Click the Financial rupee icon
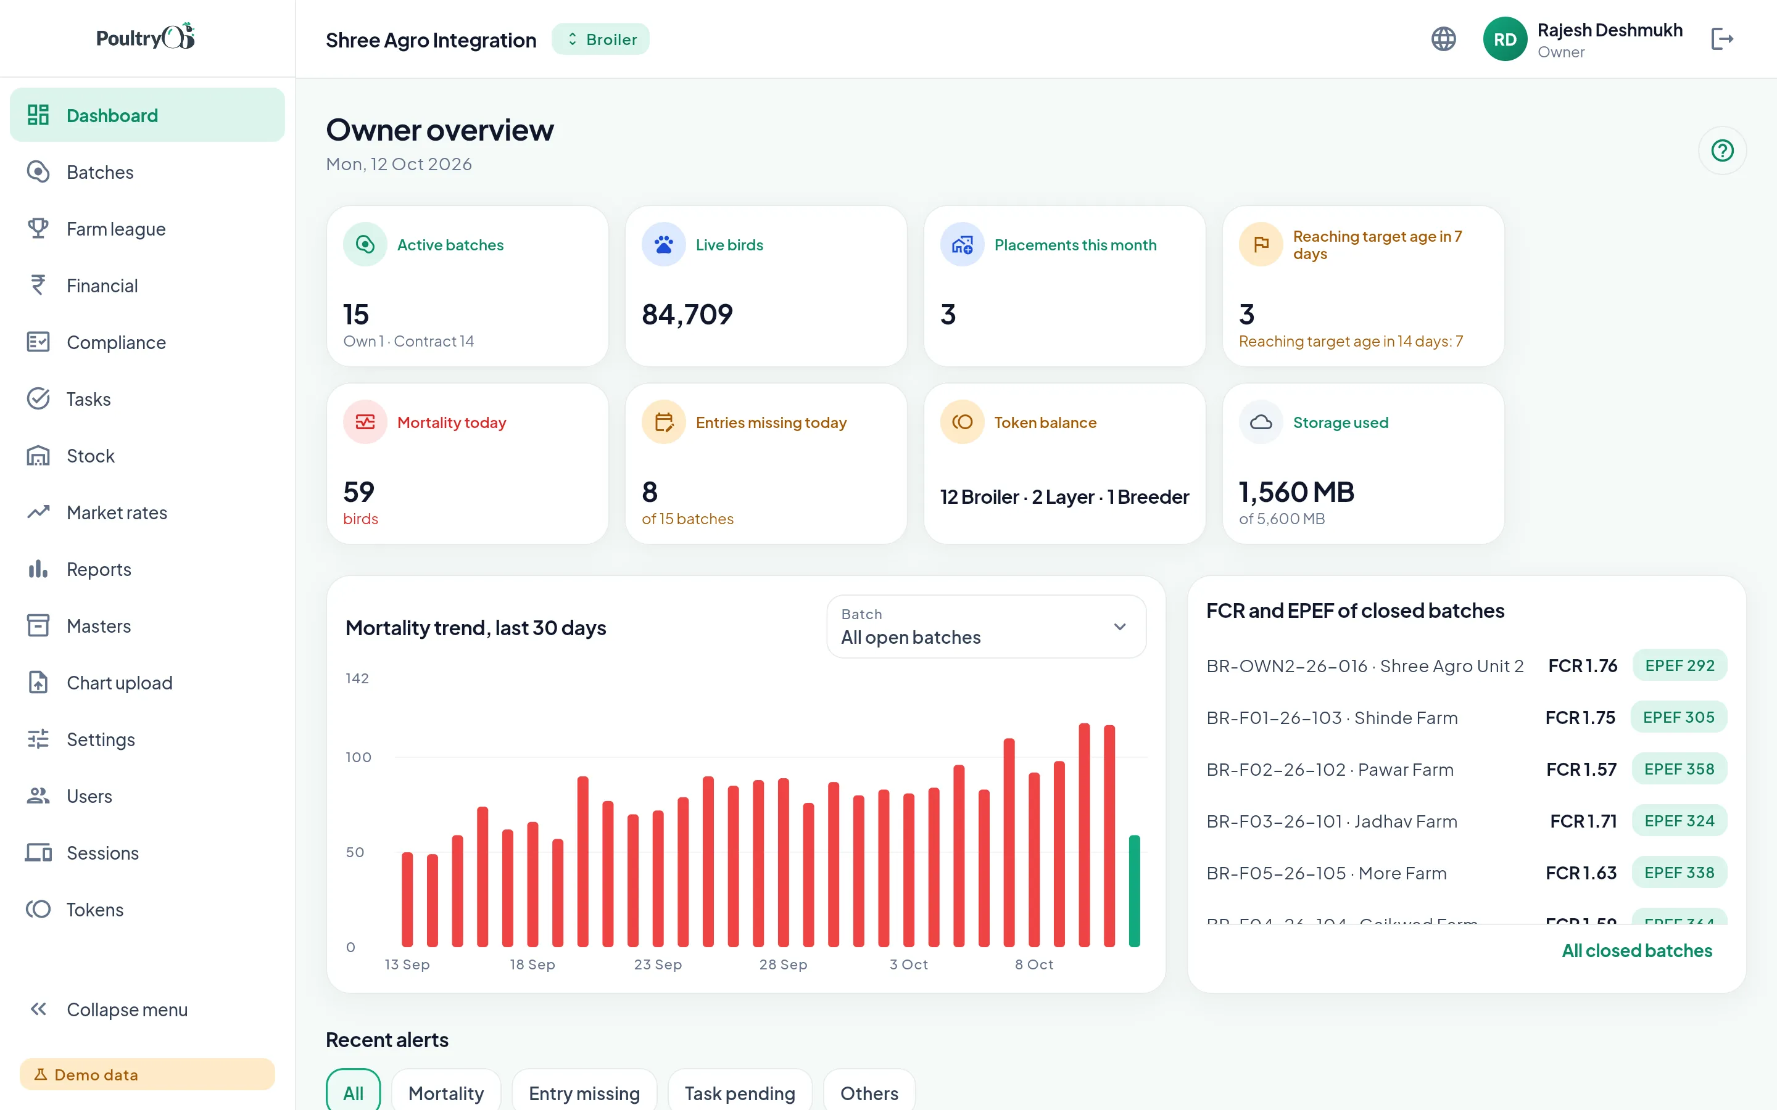The image size is (1777, 1110). [x=38, y=285]
